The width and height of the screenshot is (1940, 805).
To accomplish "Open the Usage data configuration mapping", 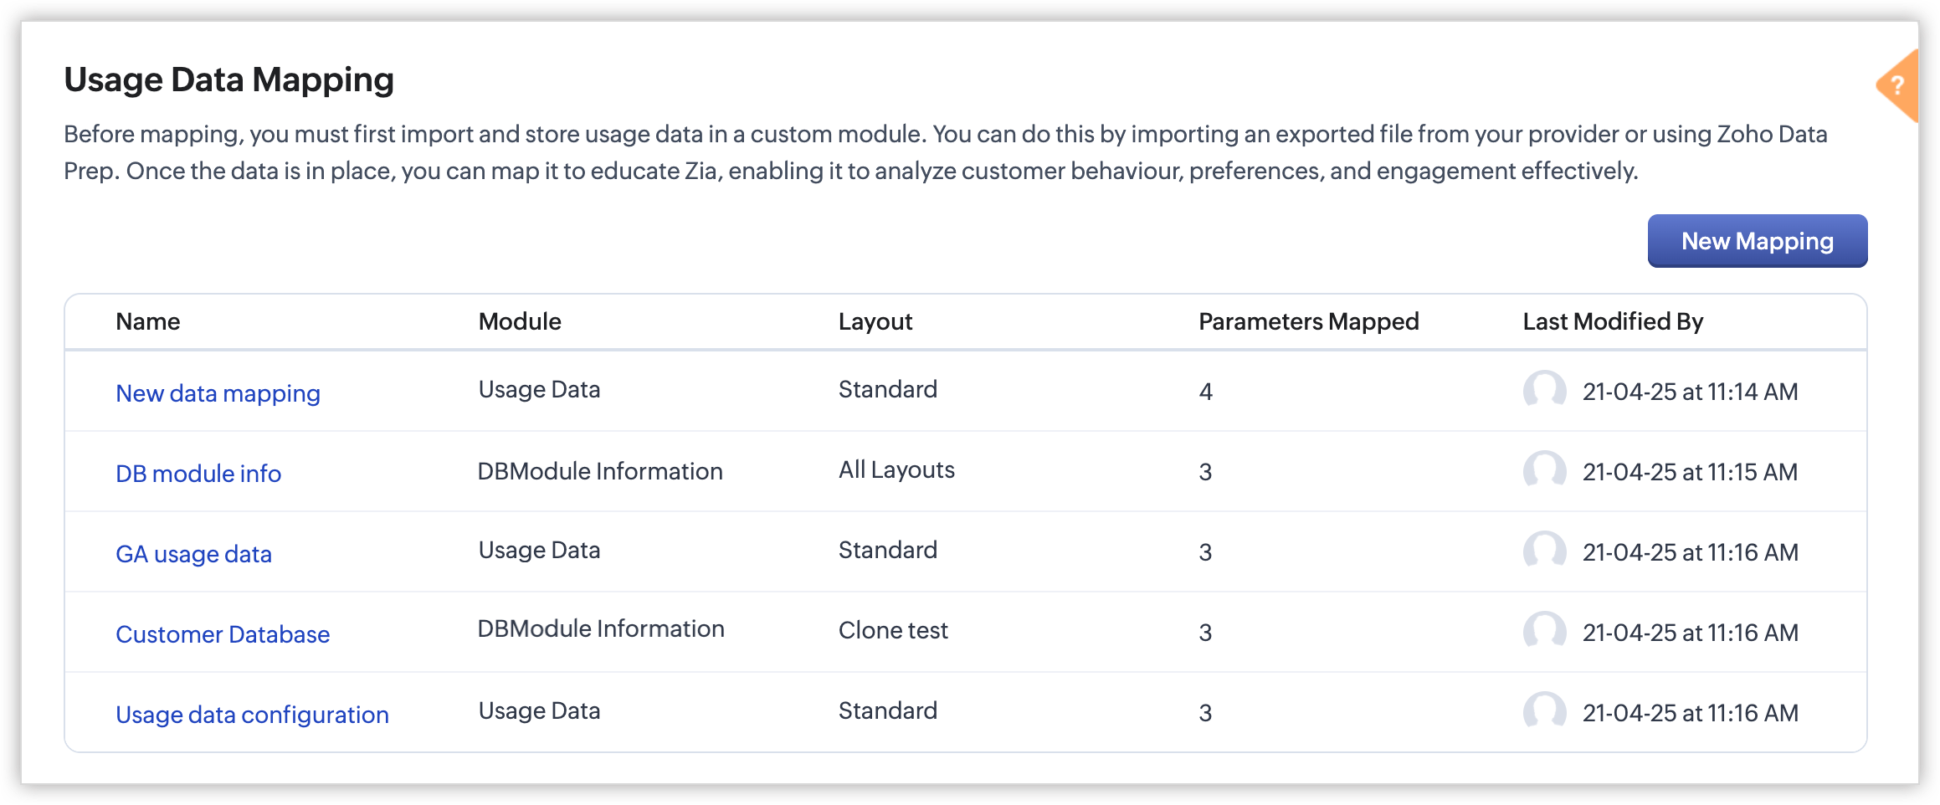I will (x=252, y=715).
